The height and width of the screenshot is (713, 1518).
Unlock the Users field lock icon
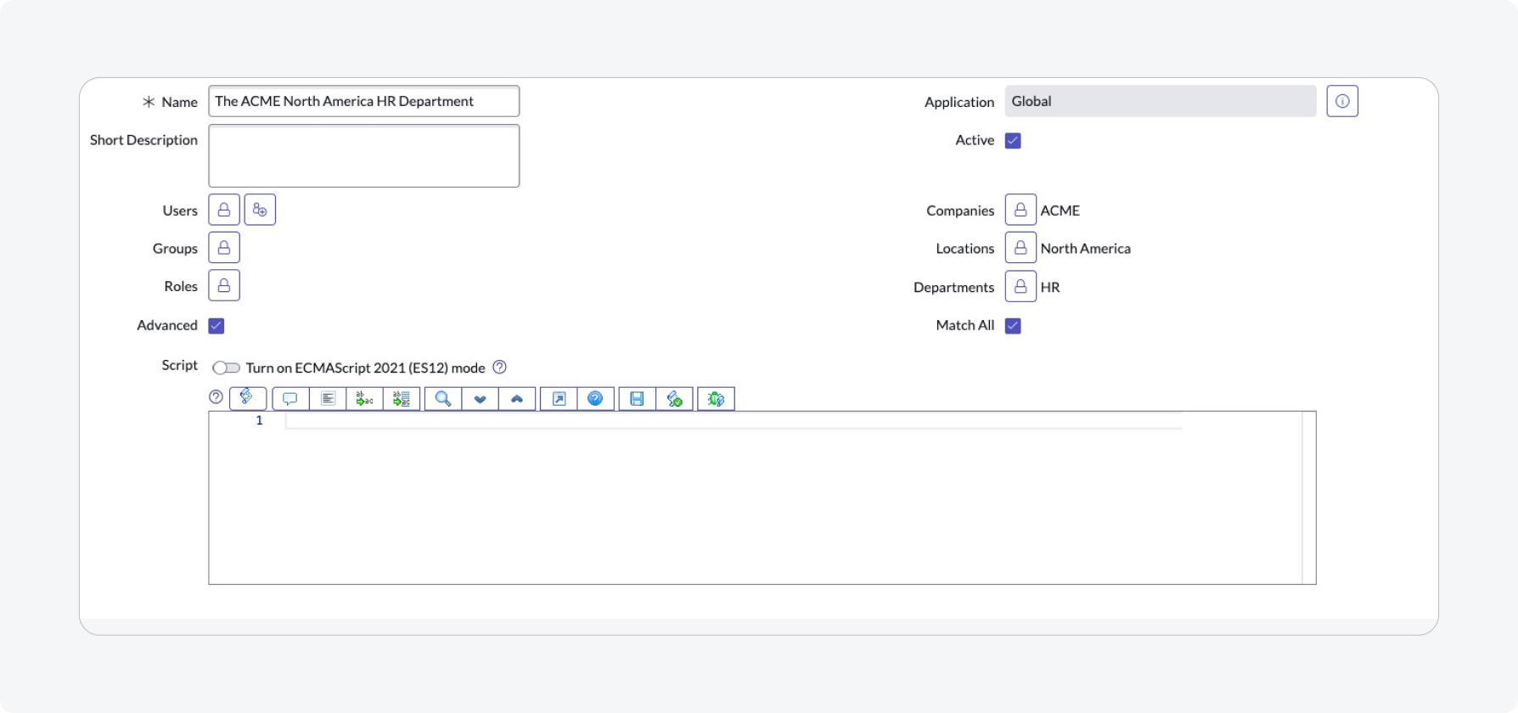224,210
